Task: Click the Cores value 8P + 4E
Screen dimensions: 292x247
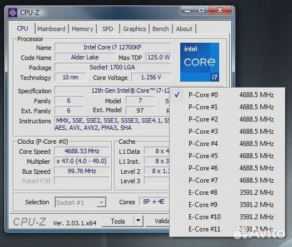Action: click(x=154, y=202)
